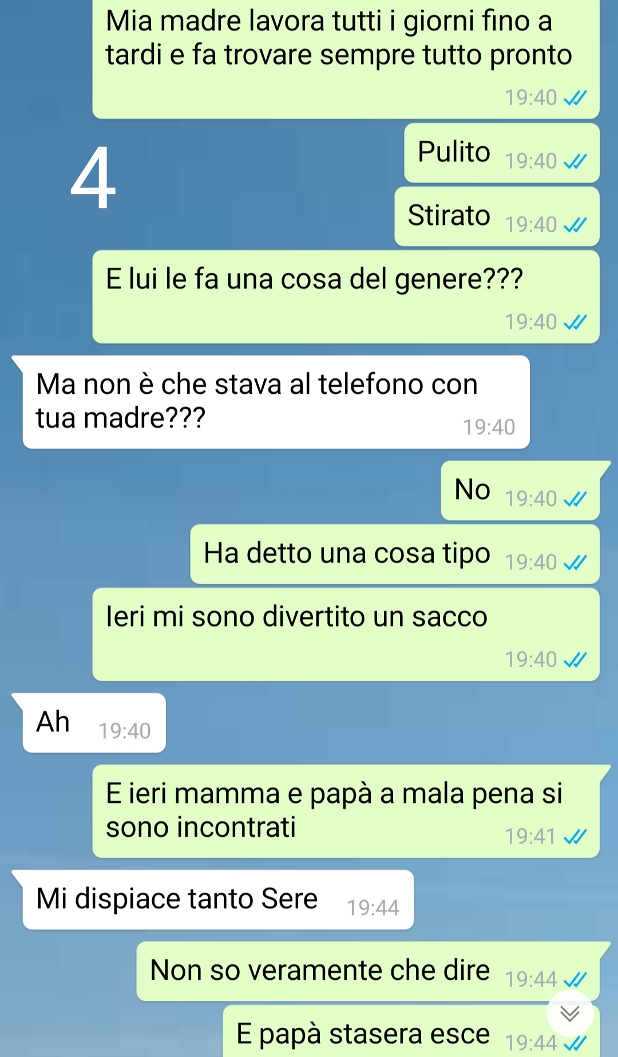Tap double-check icon on 'Ha detto una cosa tipo'
618x1057 pixels.
tap(575, 563)
